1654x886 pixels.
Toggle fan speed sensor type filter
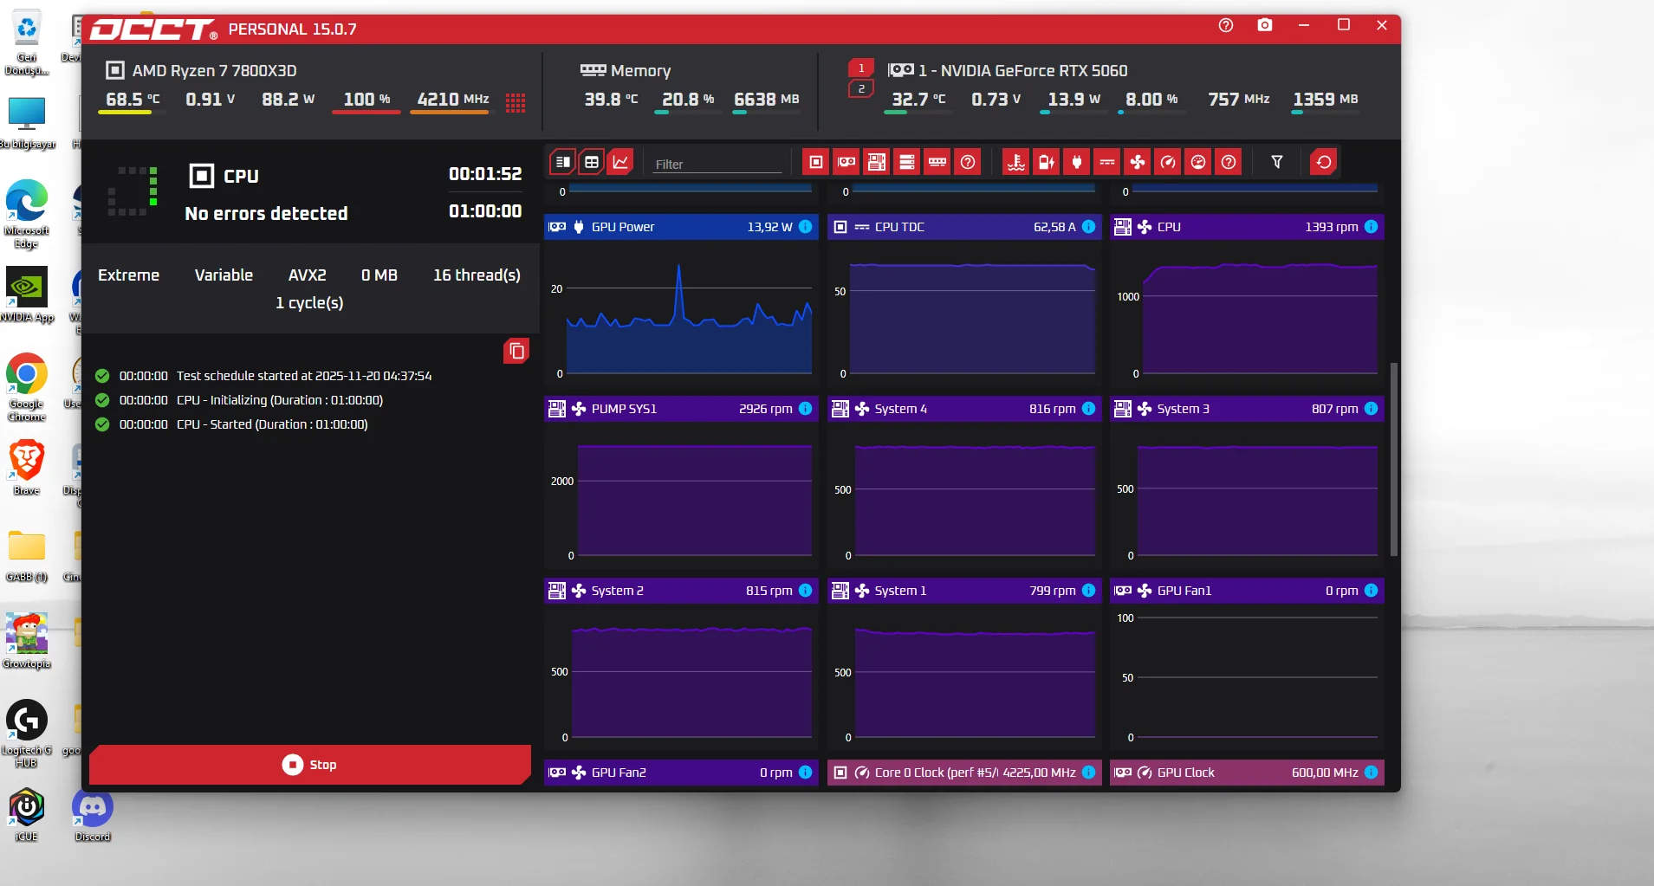click(x=1138, y=162)
